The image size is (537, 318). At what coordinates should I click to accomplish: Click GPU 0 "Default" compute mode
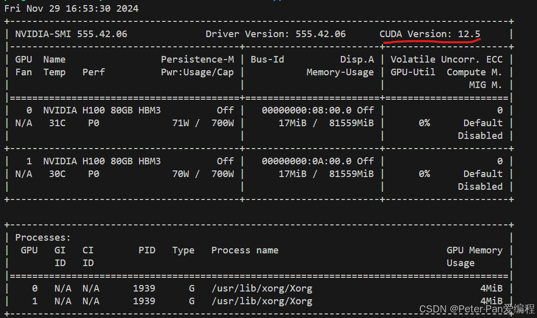tap(483, 123)
